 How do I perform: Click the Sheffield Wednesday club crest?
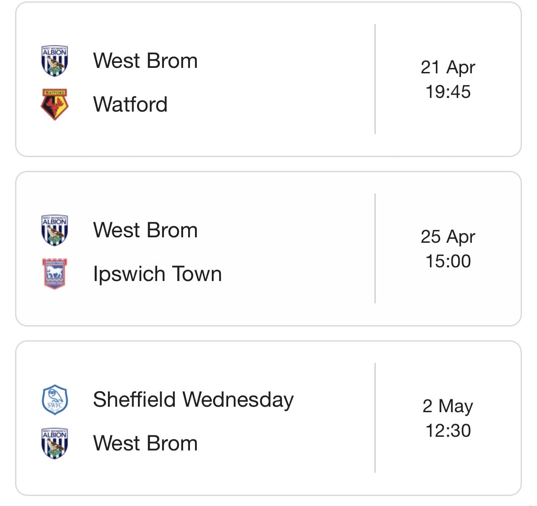(55, 399)
